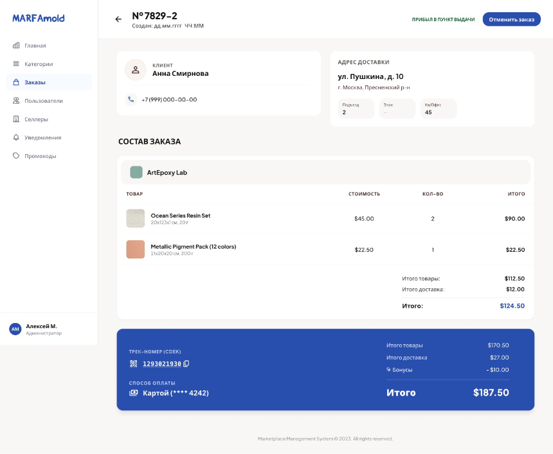This screenshot has height=454, width=553.
Task: Click Отменить заказ button
Action: (x=511, y=19)
